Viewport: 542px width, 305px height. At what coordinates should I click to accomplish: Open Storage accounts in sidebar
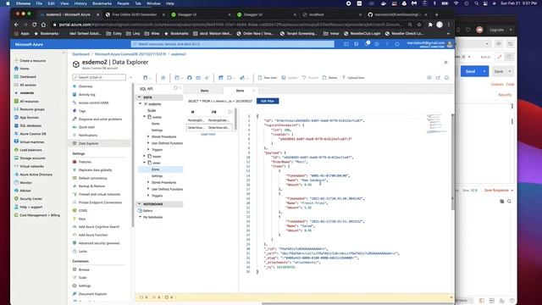coord(30,158)
